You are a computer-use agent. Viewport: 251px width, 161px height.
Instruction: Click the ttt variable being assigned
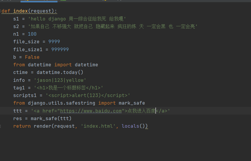click(18, 111)
